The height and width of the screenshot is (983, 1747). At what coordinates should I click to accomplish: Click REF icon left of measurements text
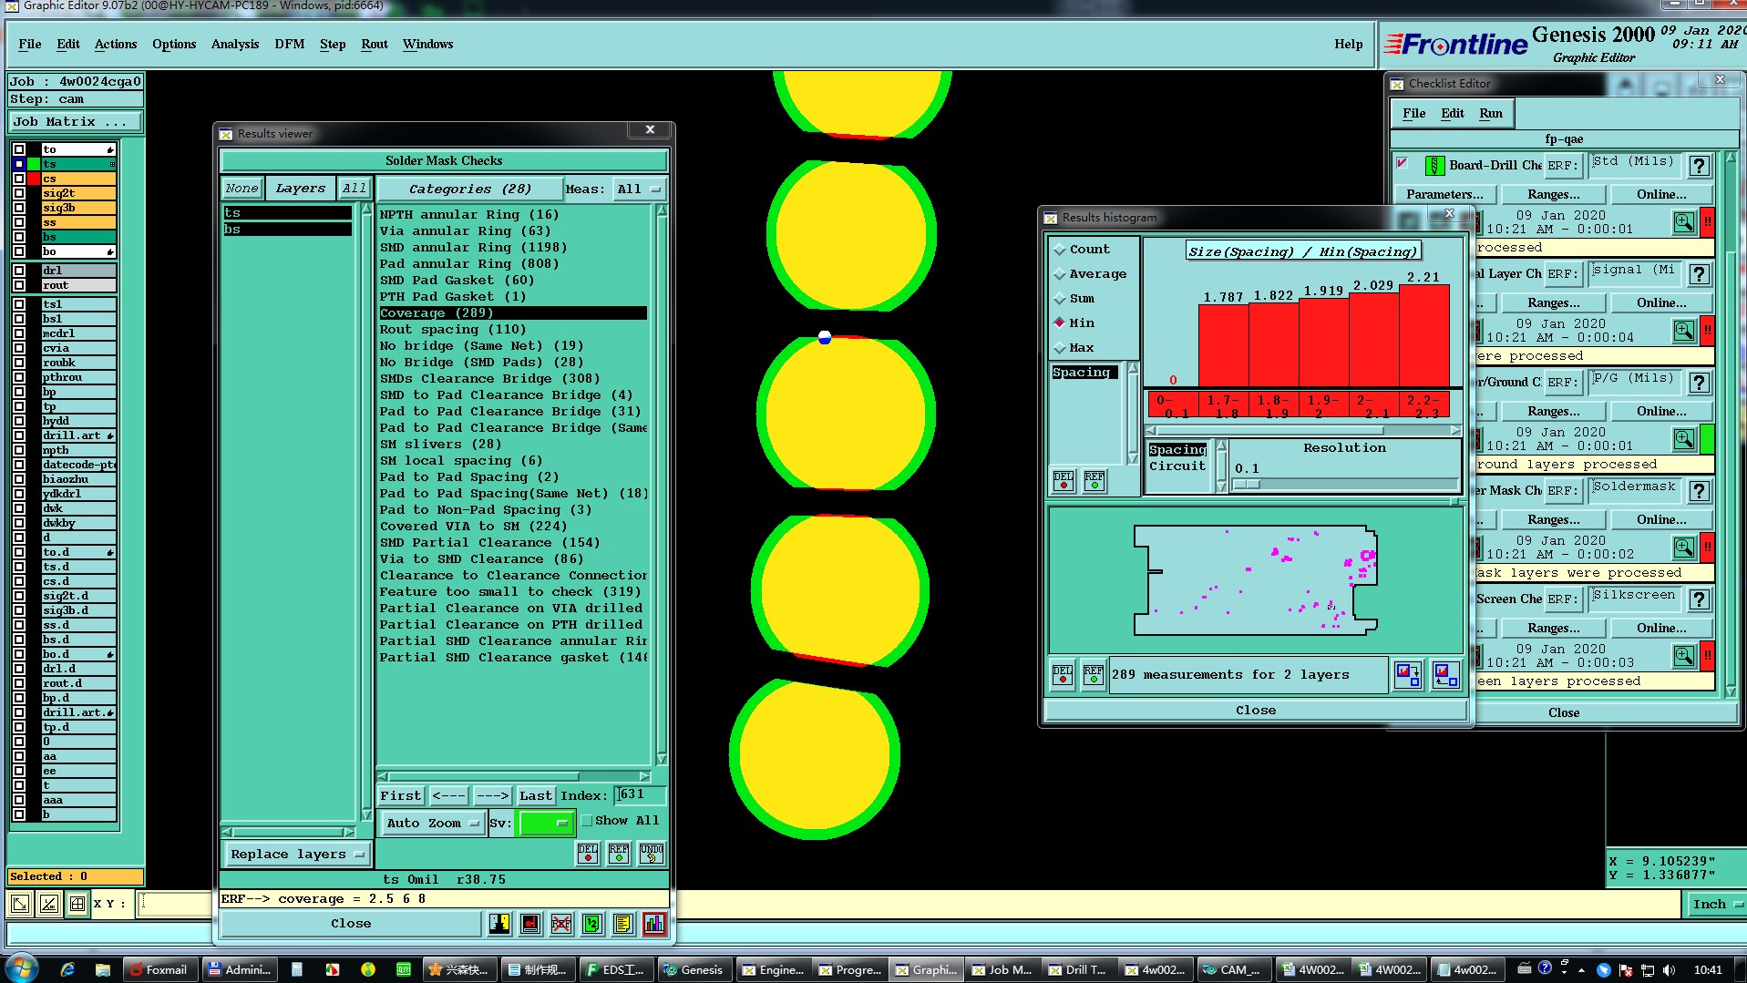click(x=1094, y=675)
